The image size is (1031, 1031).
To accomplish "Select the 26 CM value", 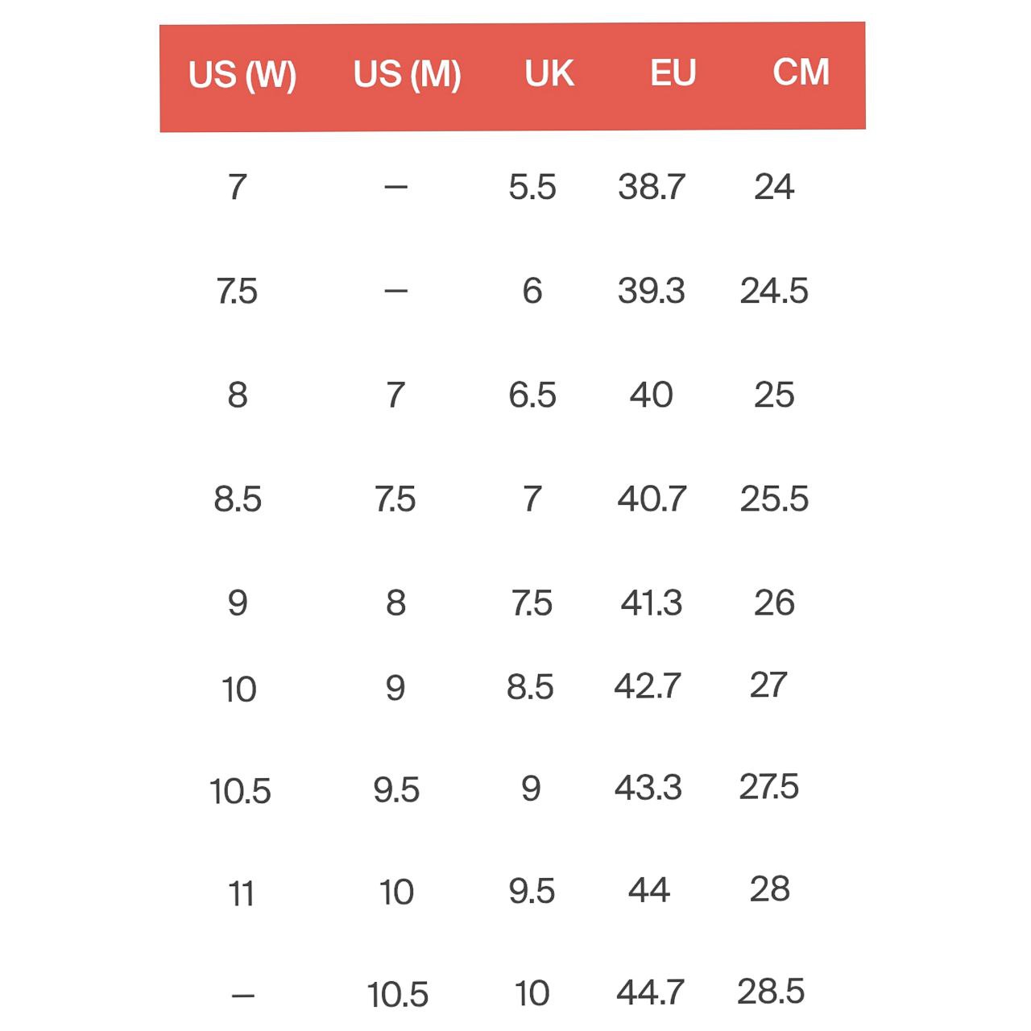I will click(x=774, y=602).
